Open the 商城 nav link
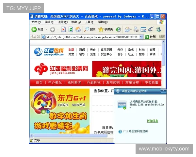The height and width of the screenshot is (157, 196). tap(153, 54)
